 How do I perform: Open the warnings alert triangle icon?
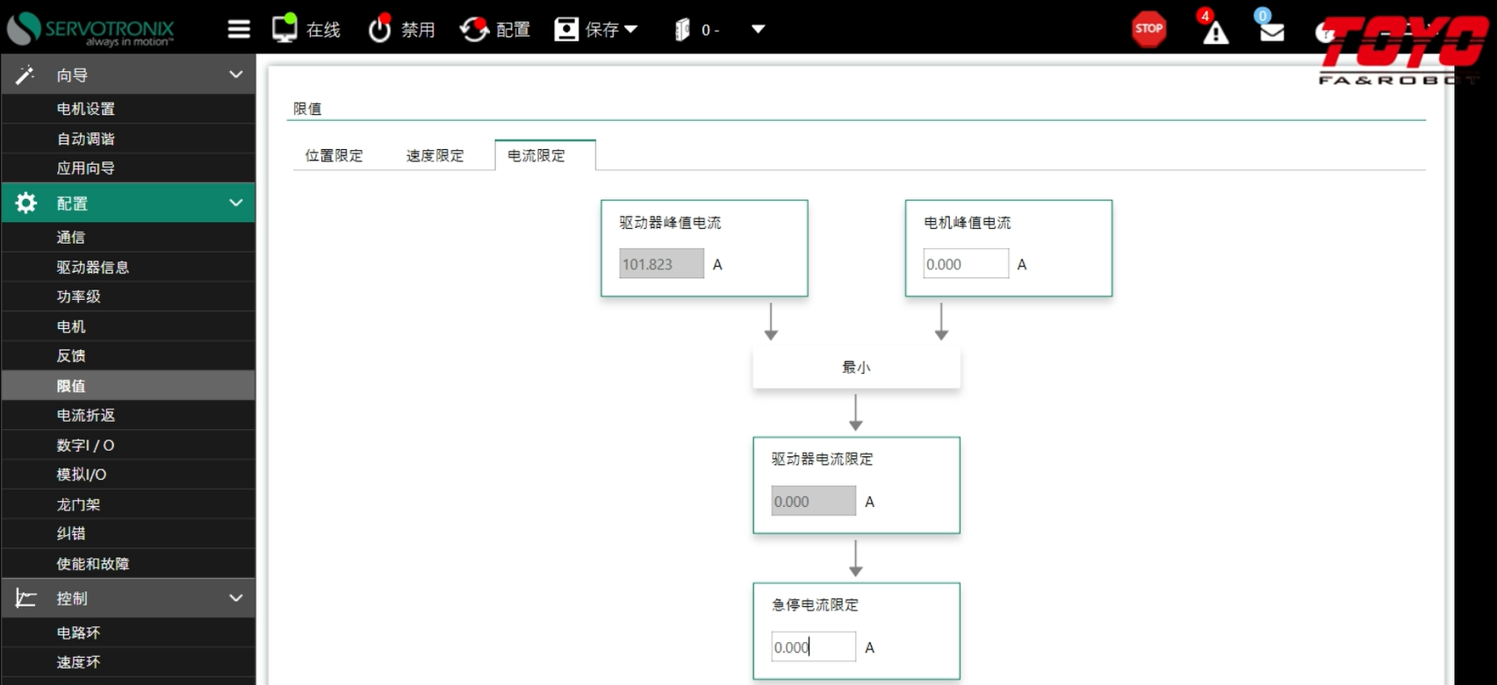pos(1215,32)
